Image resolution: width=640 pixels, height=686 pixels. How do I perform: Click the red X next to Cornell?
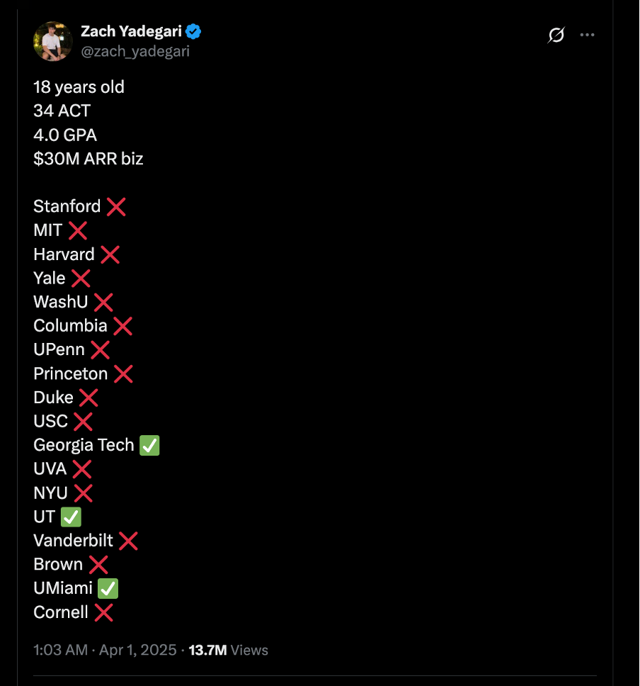[x=103, y=612]
